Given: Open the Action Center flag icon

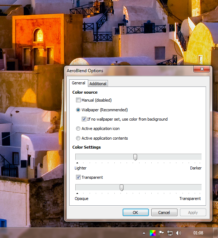Looking at the screenshot, I should point(161,233).
